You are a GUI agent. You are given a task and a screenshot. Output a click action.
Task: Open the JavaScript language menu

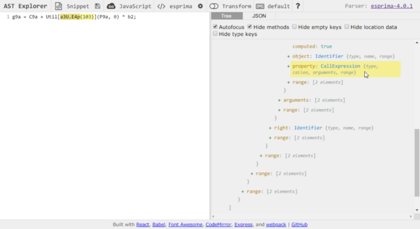click(x=135, y=6)
